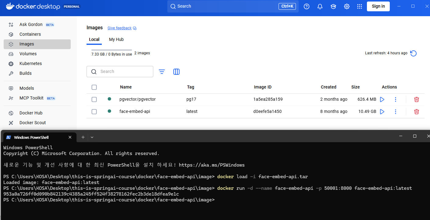
Task: Click the Tag column header
Action: [190, 87]
